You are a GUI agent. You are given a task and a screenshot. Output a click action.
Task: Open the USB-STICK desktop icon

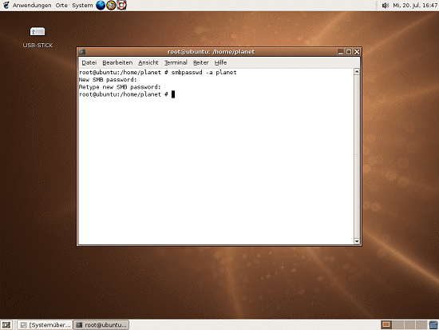[38, 37]
